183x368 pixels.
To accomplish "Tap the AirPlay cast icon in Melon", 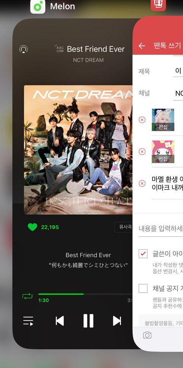I will coord(23,49).
